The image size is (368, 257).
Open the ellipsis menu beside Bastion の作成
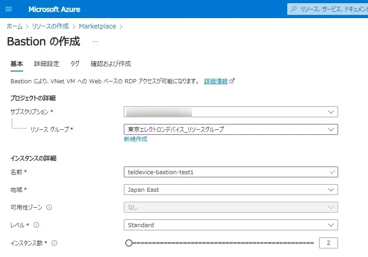click(x=95, y=42)
